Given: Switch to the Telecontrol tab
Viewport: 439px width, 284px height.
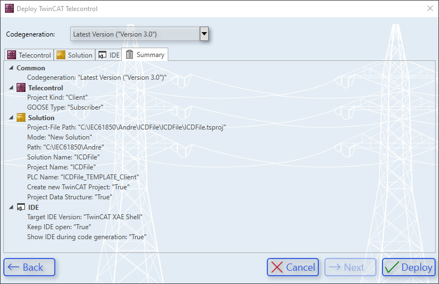Looking at the screenshot, I should click(29, 55).
